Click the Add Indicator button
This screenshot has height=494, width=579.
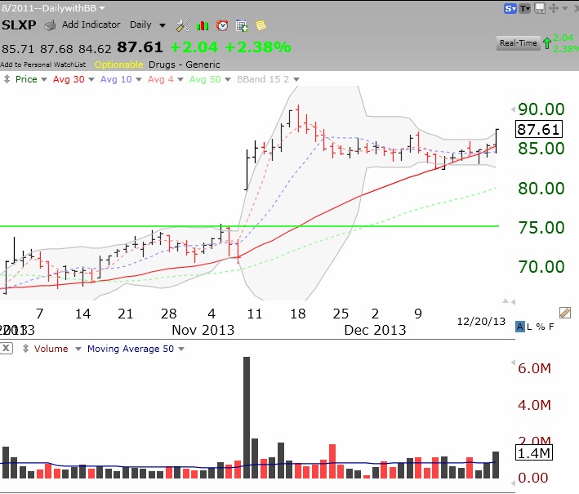(x=91, y=25)
